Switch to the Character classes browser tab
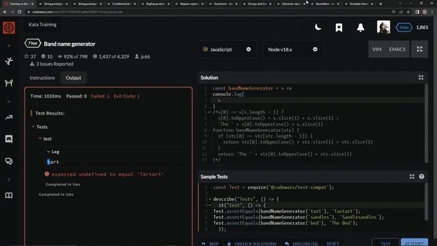437x246 pixels. [292, 4]
